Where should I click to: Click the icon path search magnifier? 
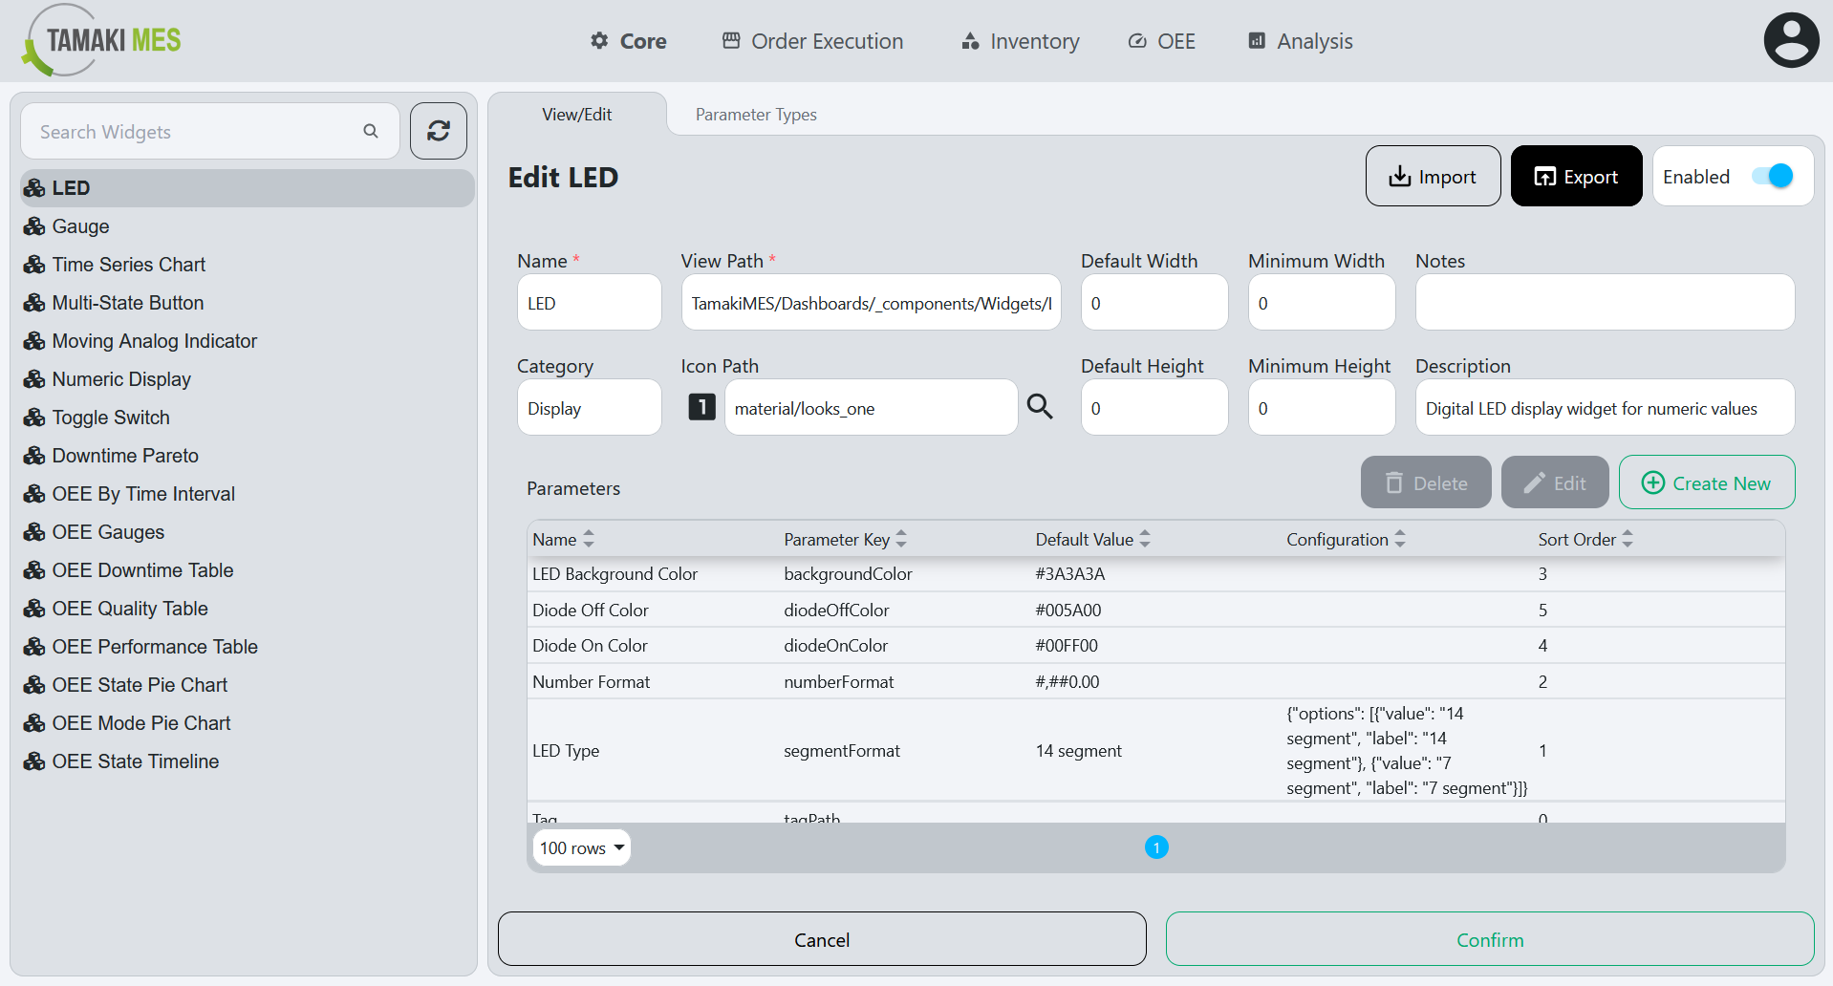pyautogui.click(x=1040, y=407)
